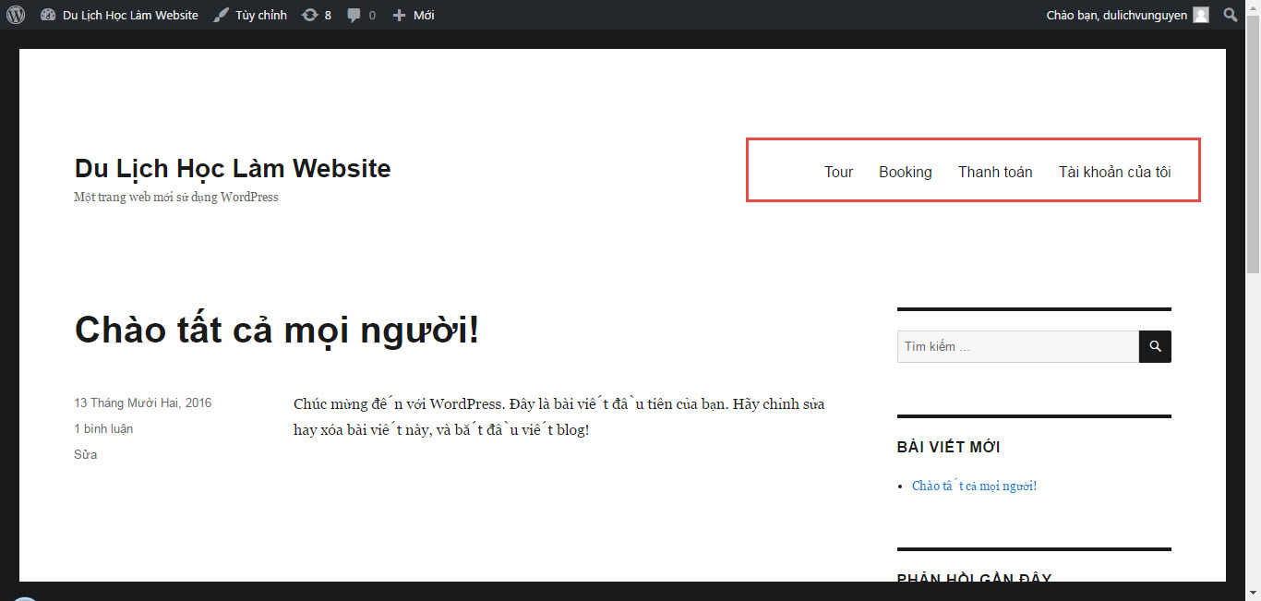Click the site globe icon beside WordPress logo
The width and height of the screenshot is (1261, 601).
click(x=47, y=14)
